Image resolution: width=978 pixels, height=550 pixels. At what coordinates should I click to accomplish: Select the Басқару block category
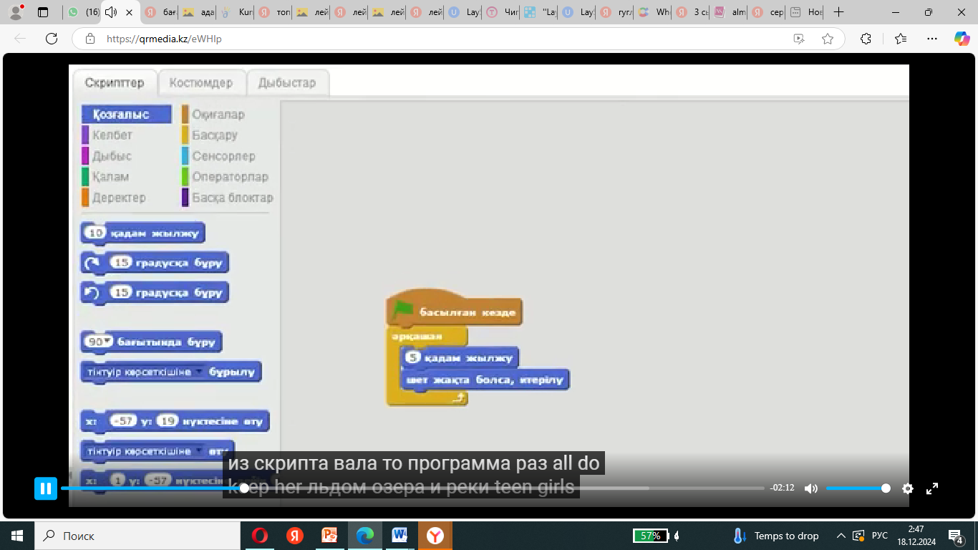coord(210,135)
